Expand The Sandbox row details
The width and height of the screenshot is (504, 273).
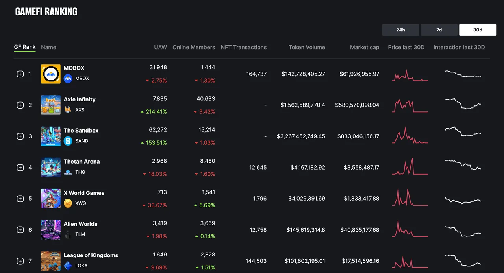tap(20, 136)
